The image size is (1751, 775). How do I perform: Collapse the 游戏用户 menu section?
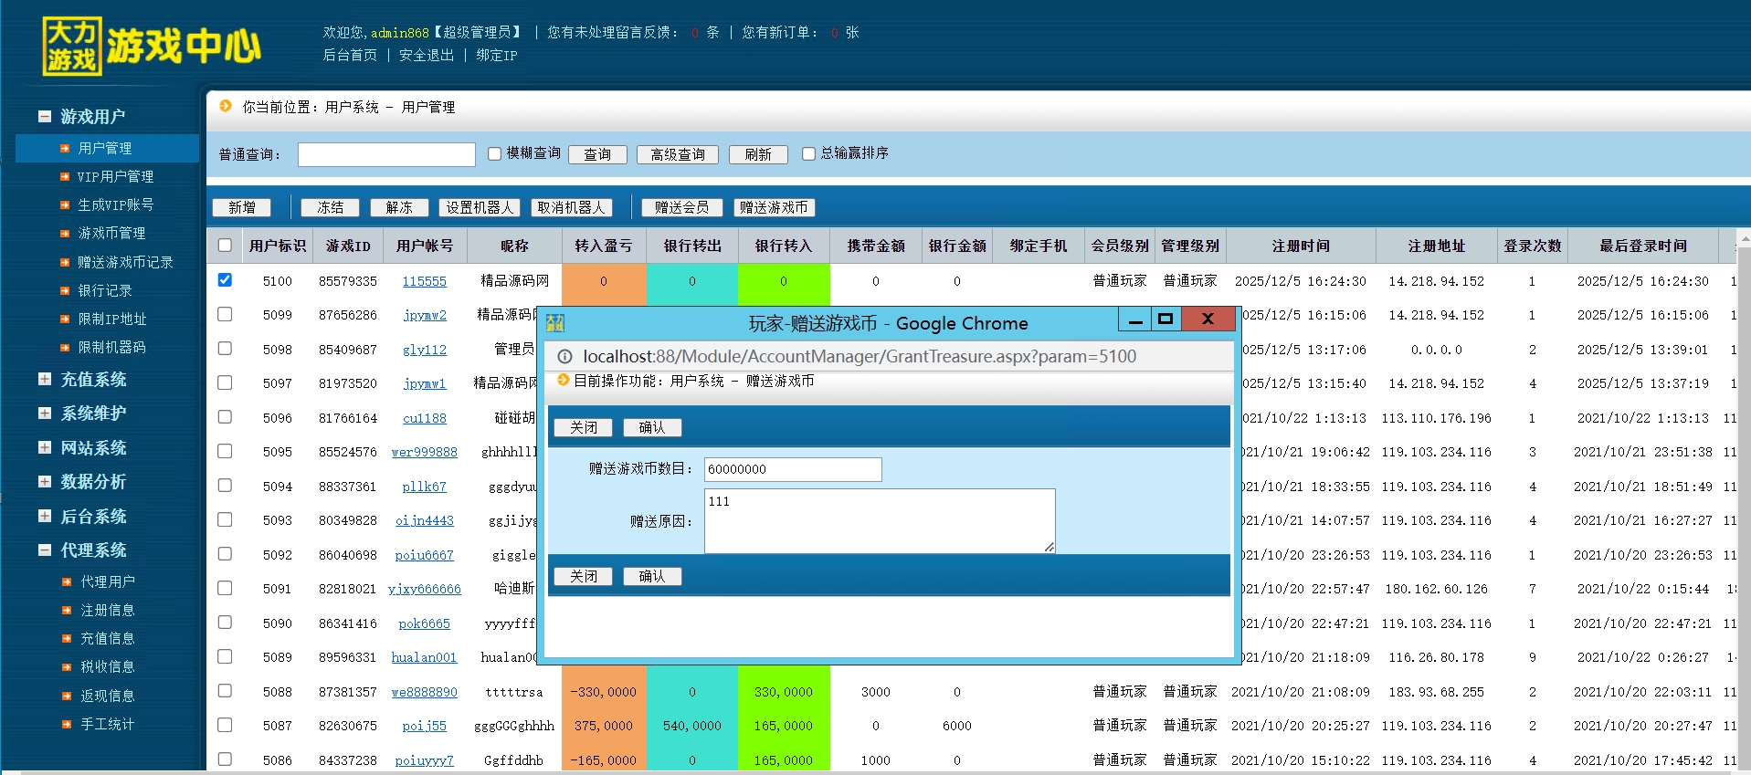(45, 117)
